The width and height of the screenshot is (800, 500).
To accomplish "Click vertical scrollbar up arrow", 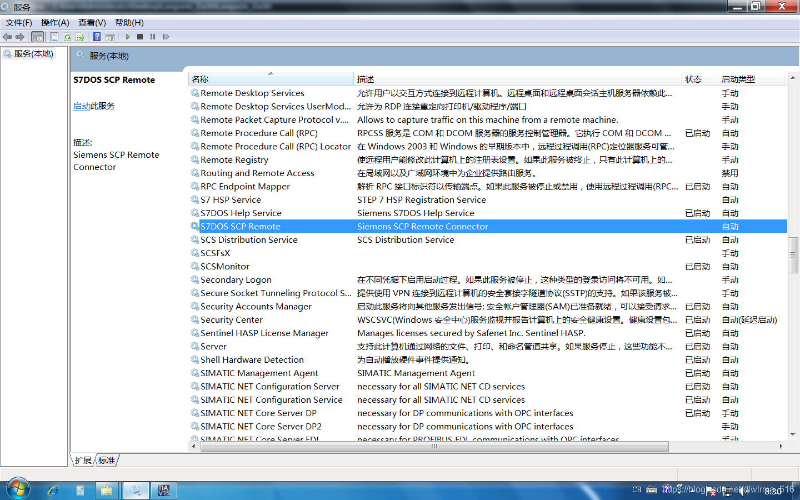I will click(x=793, y=78).
